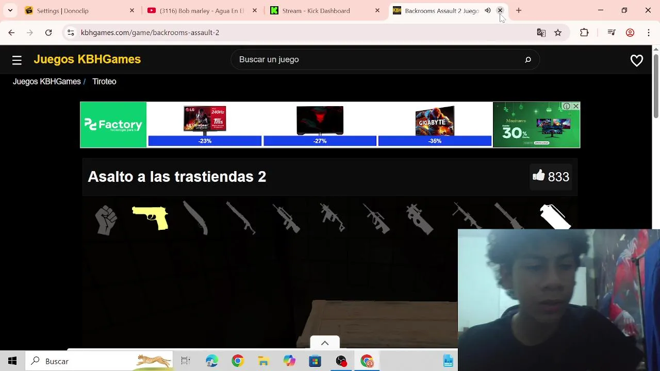660x371 pixels.
Task: Select the pump shotgun weapon icon
Action: pyautogui.click(x=241, y=218)
